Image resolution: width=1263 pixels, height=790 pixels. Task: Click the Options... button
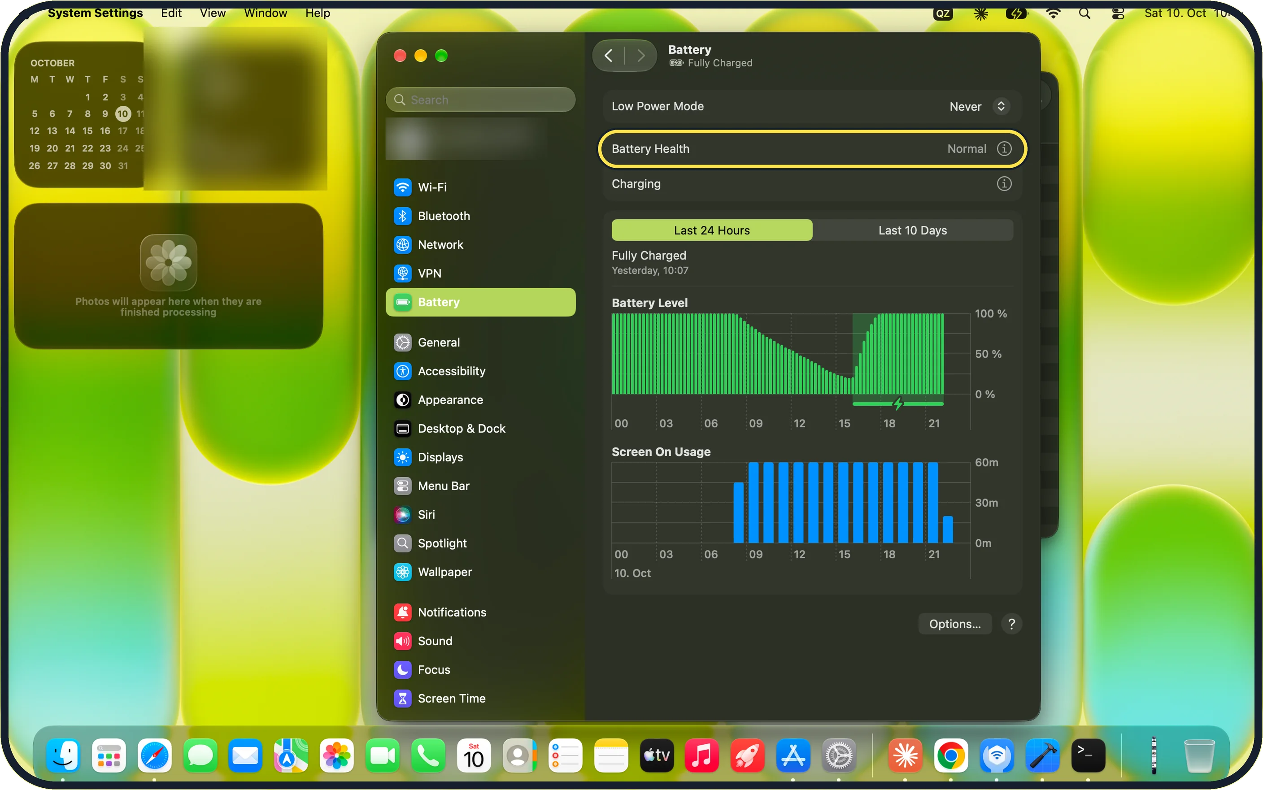[955, 624]
